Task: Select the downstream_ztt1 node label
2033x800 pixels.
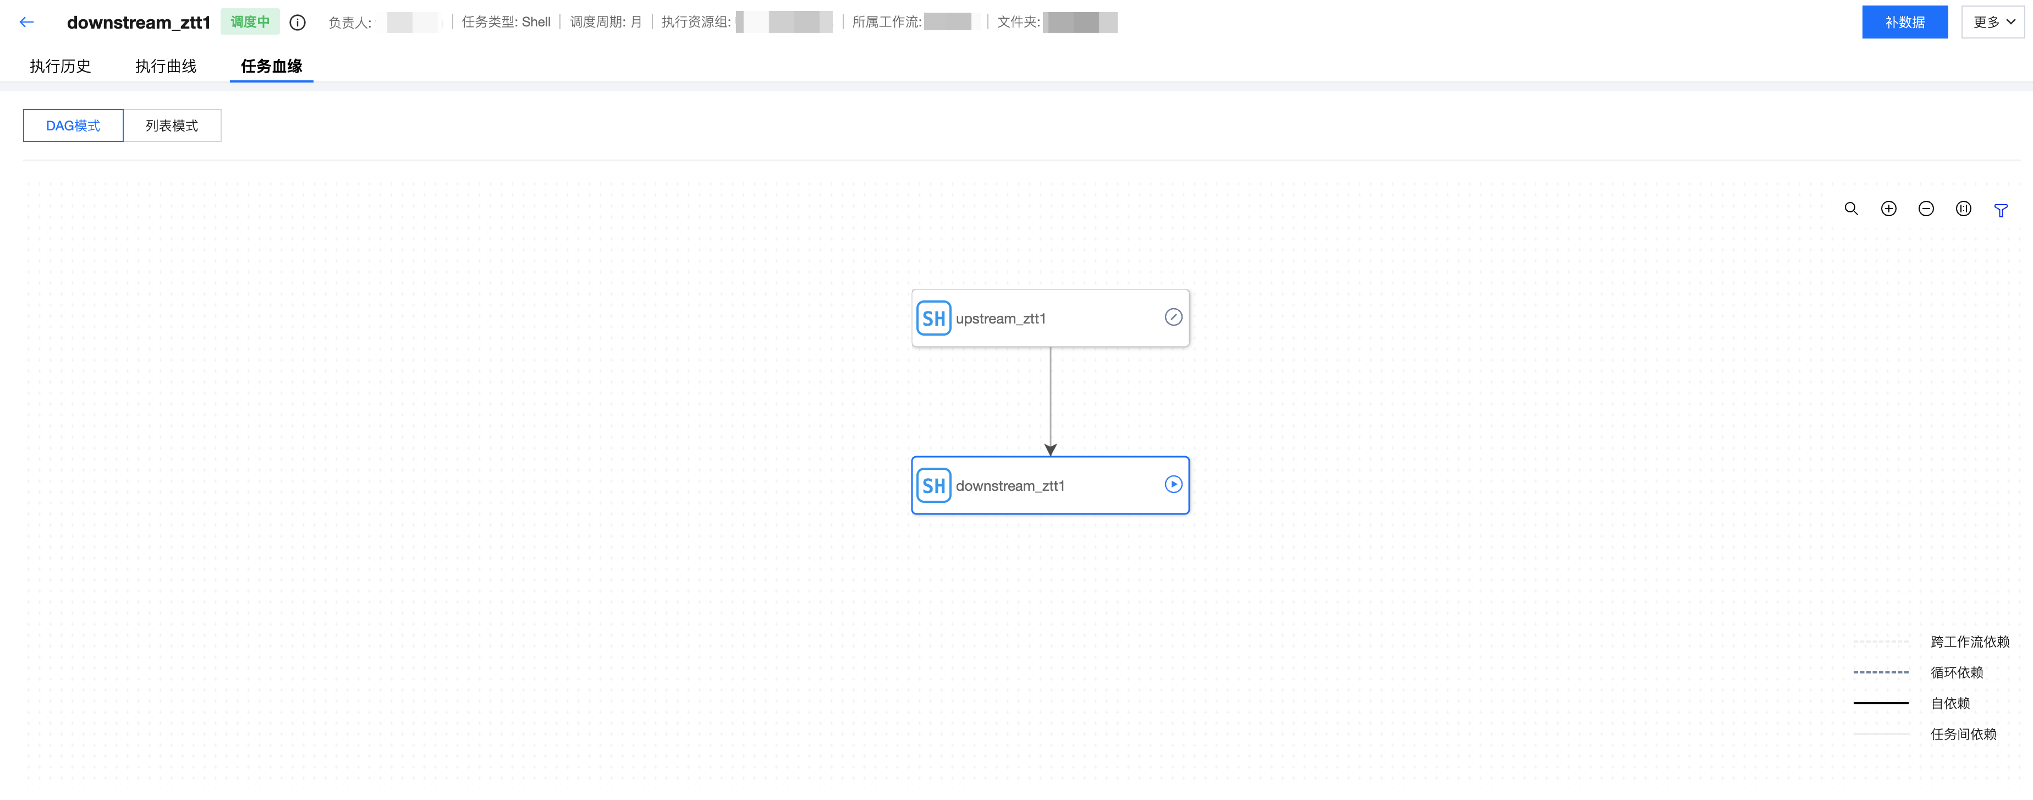Action: (x=1010, y=486)
